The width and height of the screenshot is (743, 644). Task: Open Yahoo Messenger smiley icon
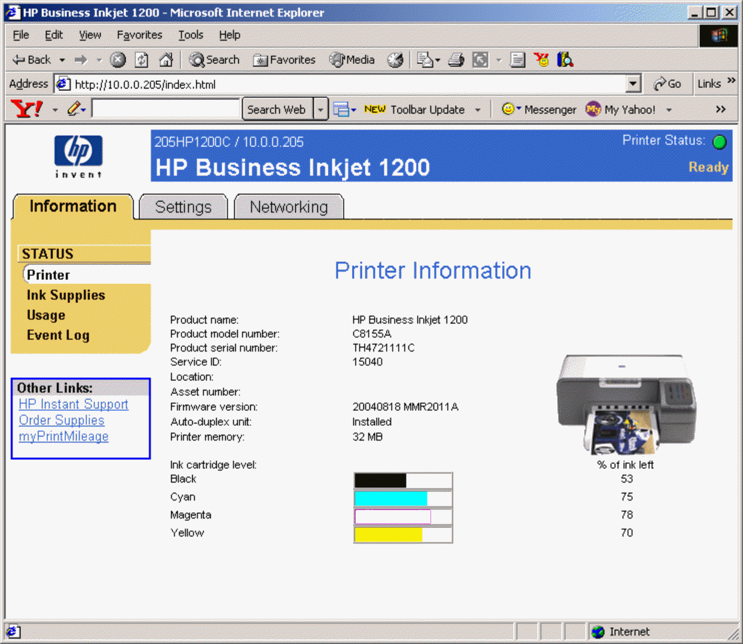pyautogui.click(x=508, y=109)
